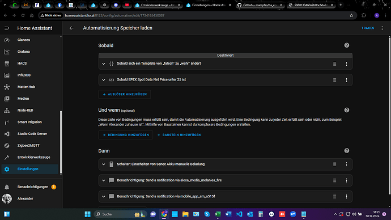
Task: Open Zigbee2MQTT sidebar entry
Action: [x=30, y=145]
